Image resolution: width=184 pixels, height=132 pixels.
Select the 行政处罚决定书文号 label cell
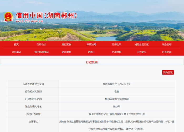click(33, 84)
